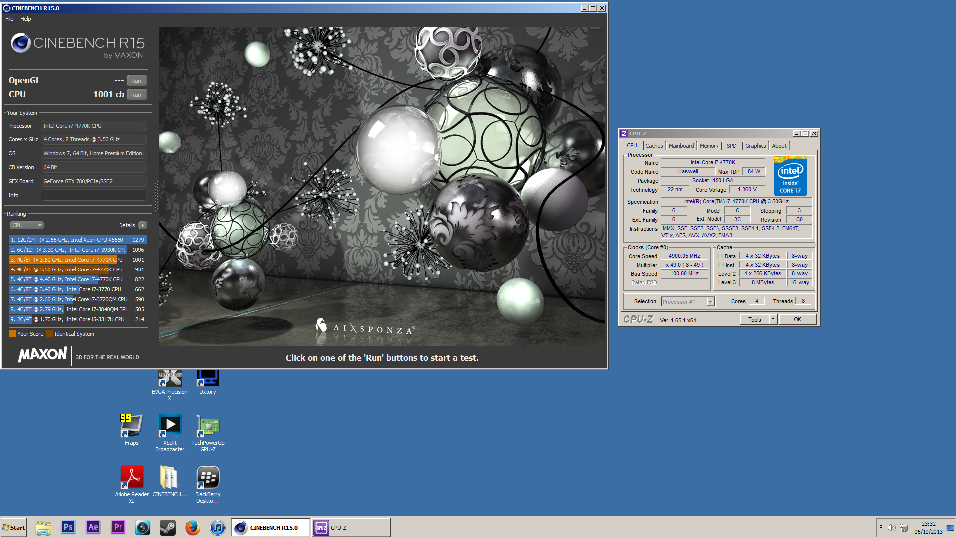Select ranking row with score 931
Image resolution: width=956 pixels, height=538 pixels.
(78, 269)
